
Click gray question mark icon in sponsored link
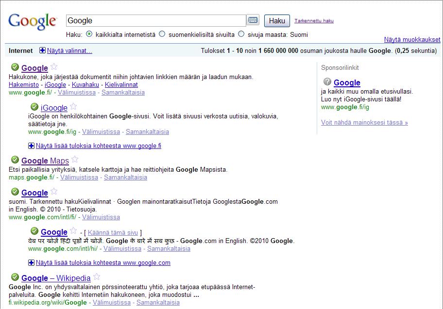click(327, 82)
